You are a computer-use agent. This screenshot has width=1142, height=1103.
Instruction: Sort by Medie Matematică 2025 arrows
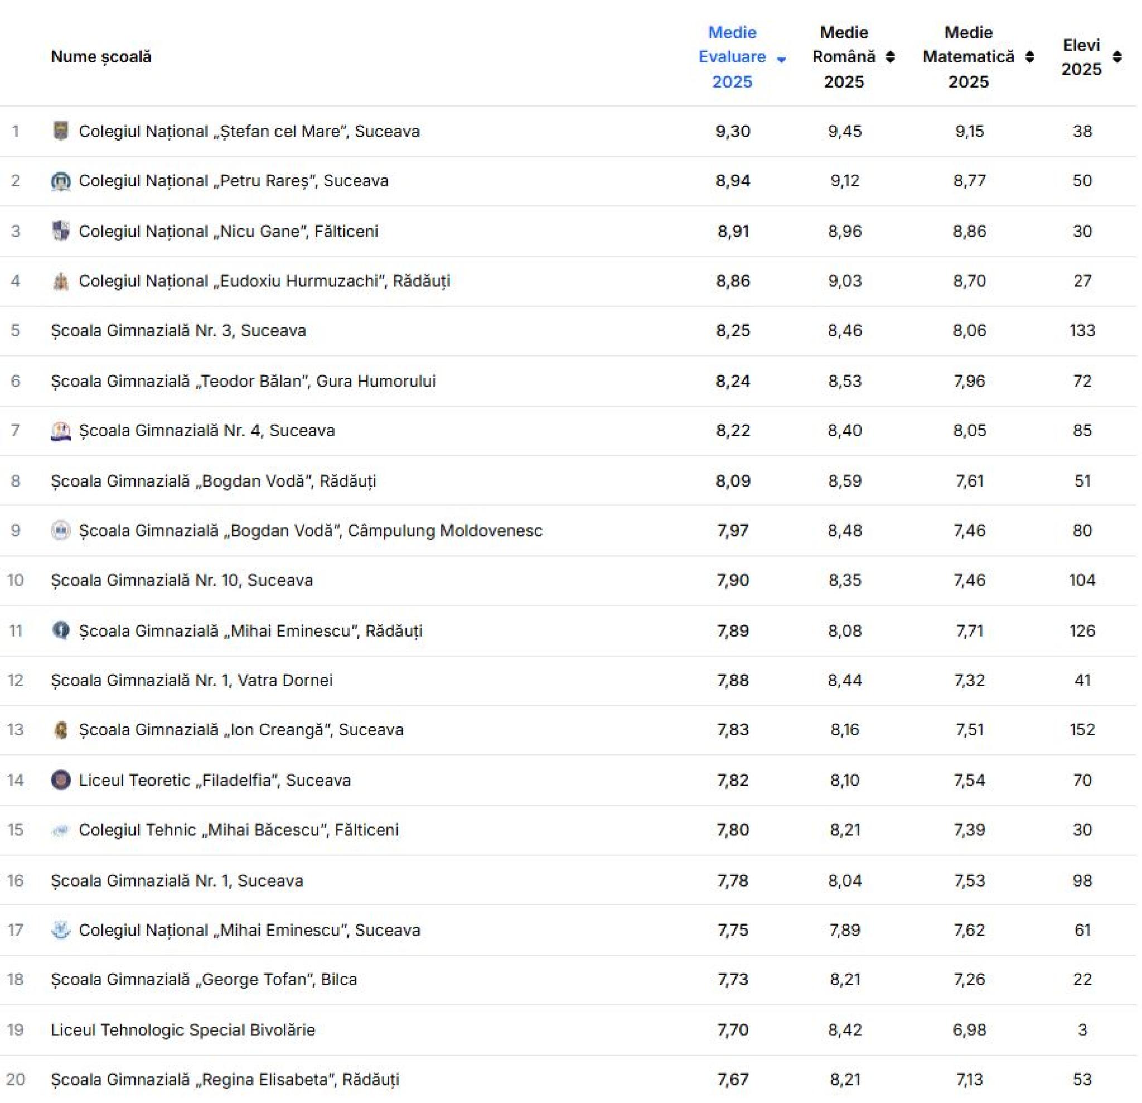(1029, 57)
